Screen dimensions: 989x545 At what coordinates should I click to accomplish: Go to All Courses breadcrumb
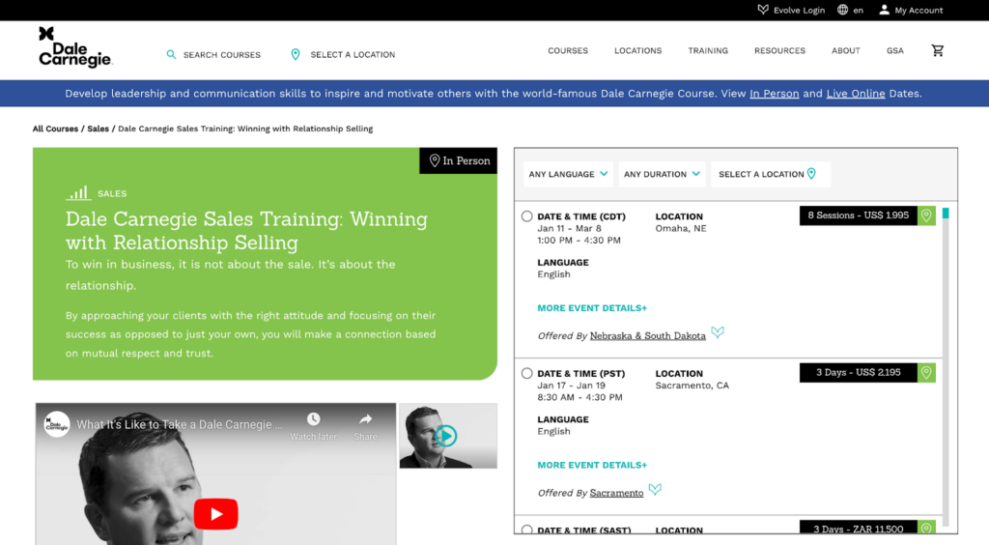[55, 129]
